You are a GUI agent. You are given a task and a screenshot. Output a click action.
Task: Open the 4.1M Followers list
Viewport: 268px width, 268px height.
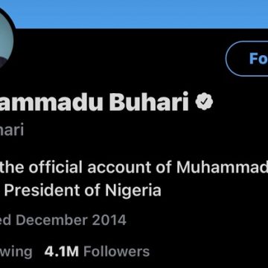click(97, 252)
